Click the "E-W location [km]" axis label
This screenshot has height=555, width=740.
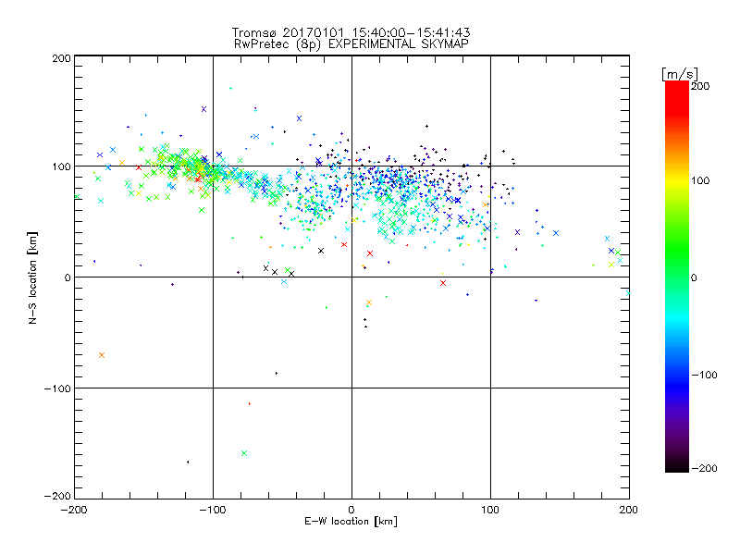(x=351, y=522)
